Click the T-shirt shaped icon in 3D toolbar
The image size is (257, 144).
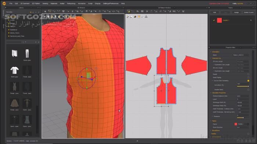click(64, 11)
